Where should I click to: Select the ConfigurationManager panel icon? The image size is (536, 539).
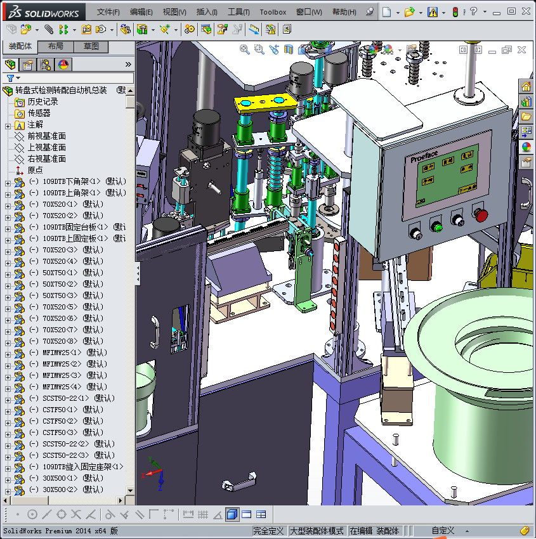(46, 65)
